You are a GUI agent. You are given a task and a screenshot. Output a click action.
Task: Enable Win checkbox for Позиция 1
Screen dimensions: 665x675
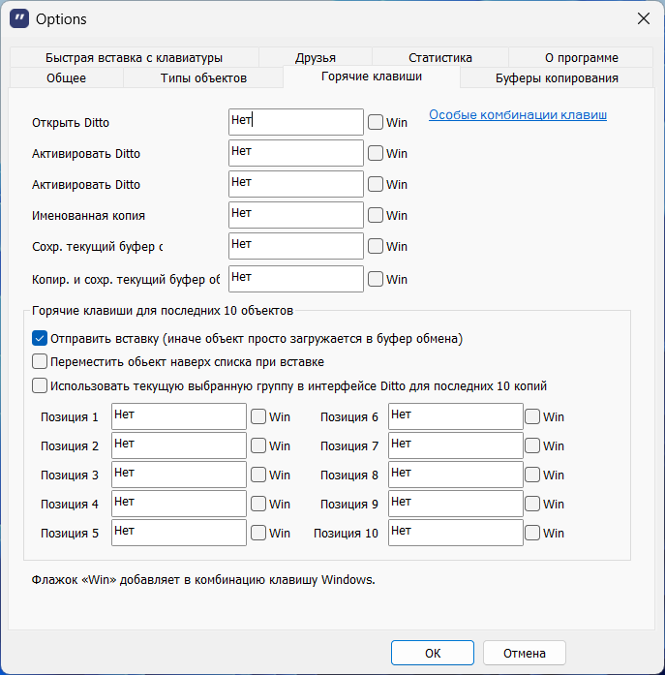click(258, 417)
